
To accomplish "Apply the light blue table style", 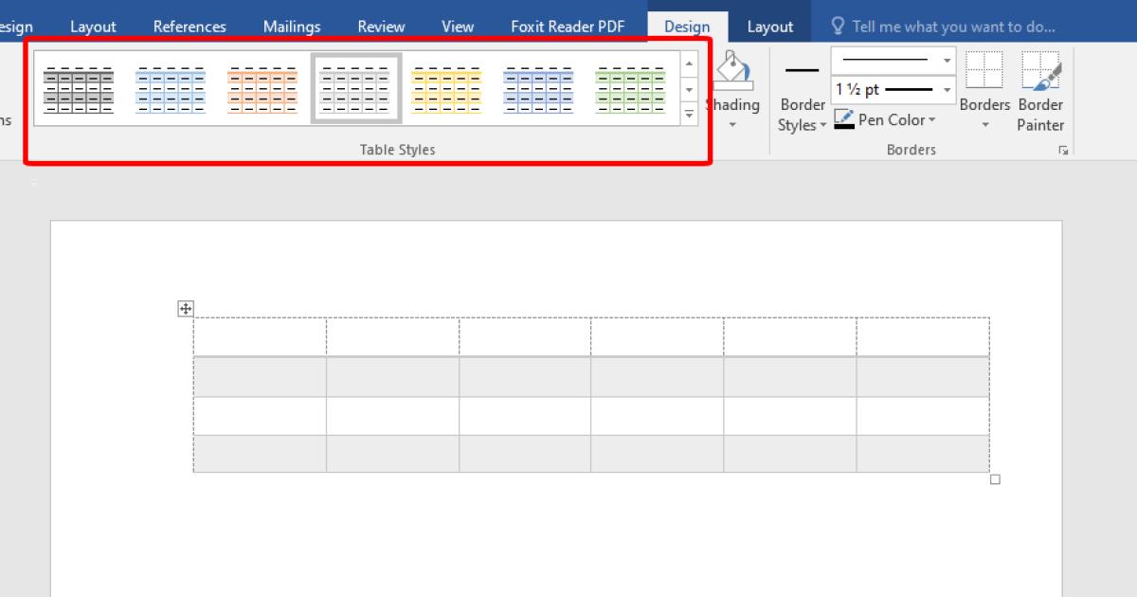I will click(171, 89).
